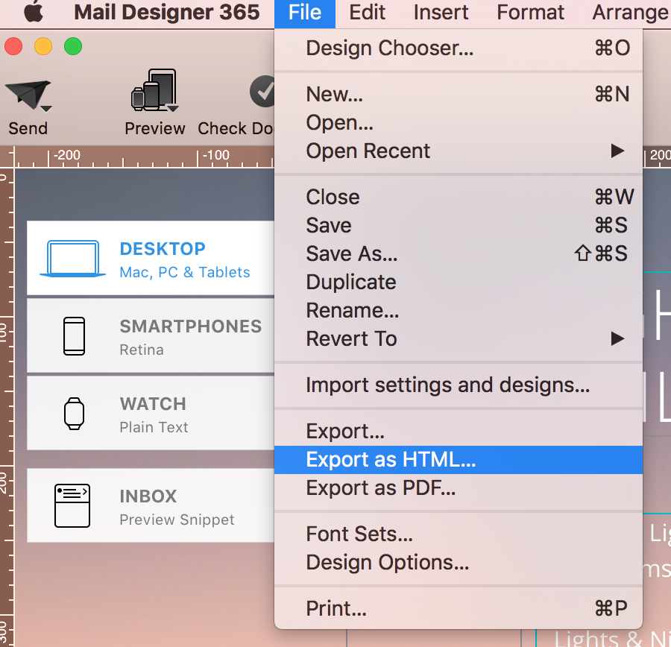Open Design Options… from the menu
Viewport: 671px width, 647px height.
point(459,562)
